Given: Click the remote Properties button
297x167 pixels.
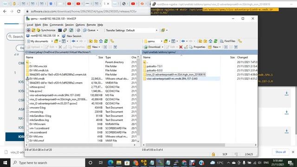Looking at the screenshot, I should [197, 47].
